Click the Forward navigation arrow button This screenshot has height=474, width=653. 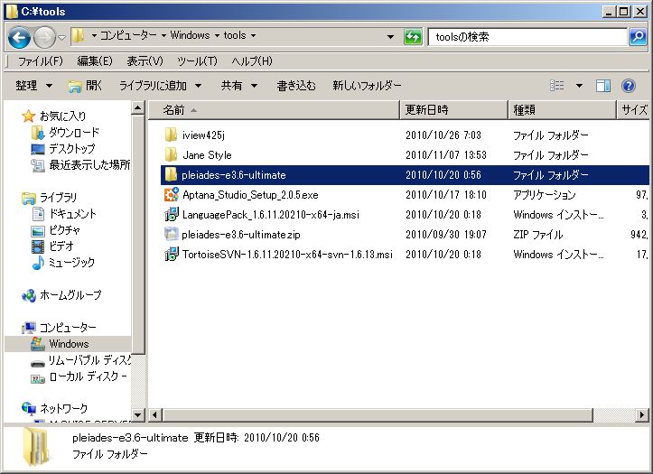[x=44, y=37]
